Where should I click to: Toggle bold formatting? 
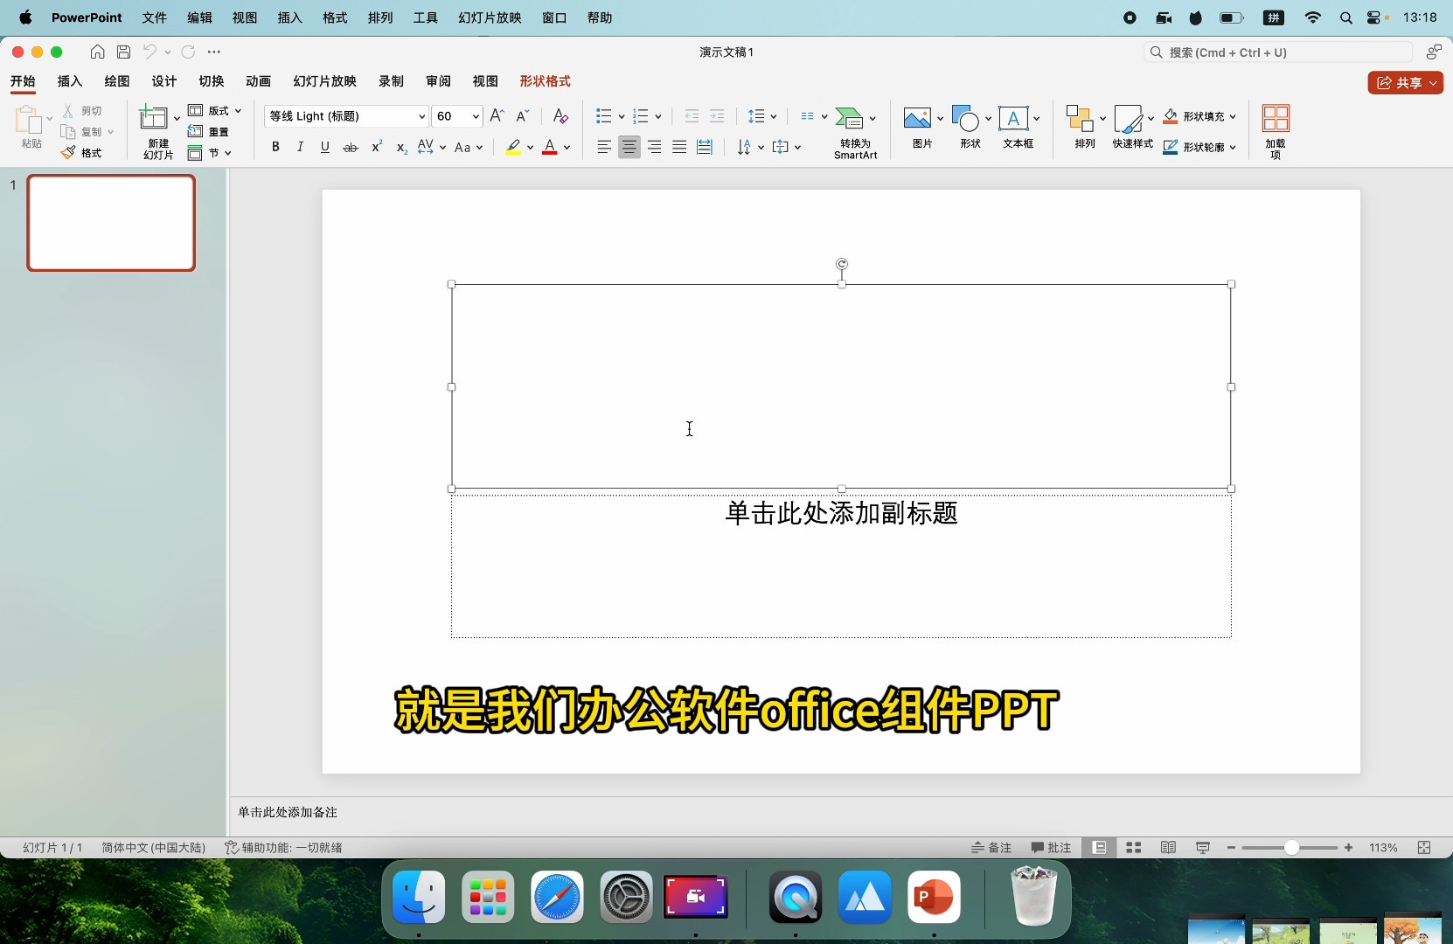click(275, 147)
